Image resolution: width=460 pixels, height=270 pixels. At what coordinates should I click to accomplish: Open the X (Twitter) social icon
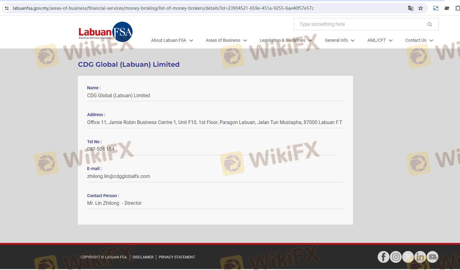pyautogui.click(x=408, y=257)
